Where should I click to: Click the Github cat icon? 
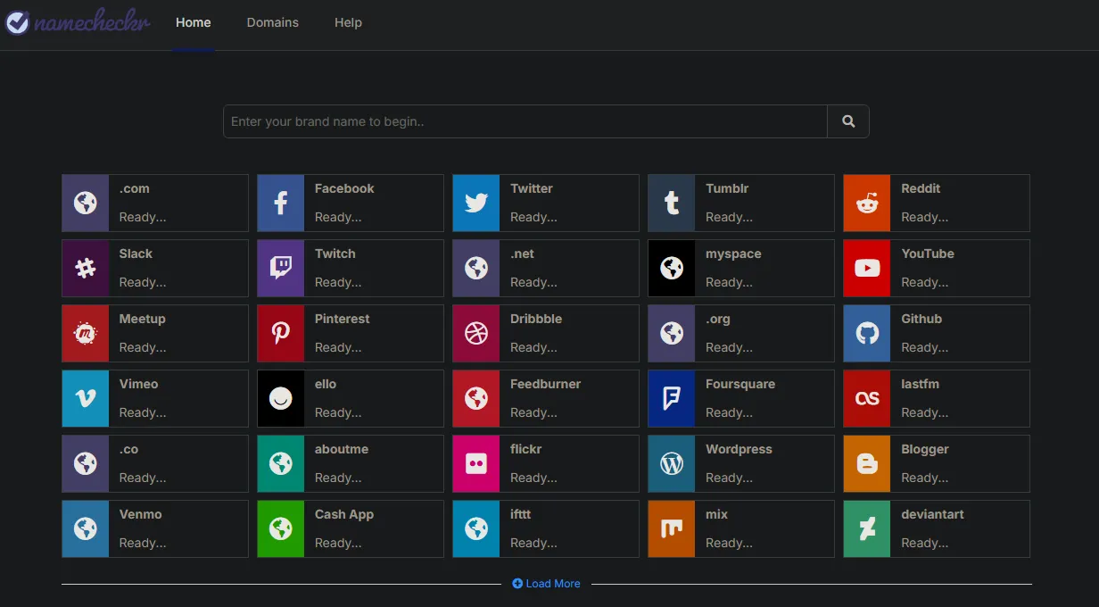point(866,333)
